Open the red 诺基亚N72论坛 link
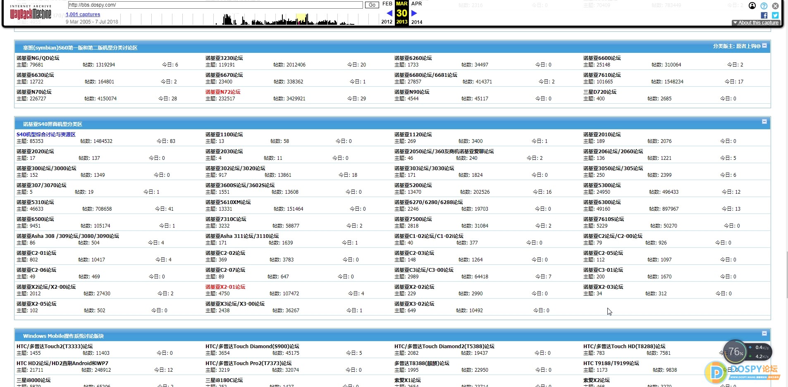This screenshot has height=387, width=788. (223, 92)
